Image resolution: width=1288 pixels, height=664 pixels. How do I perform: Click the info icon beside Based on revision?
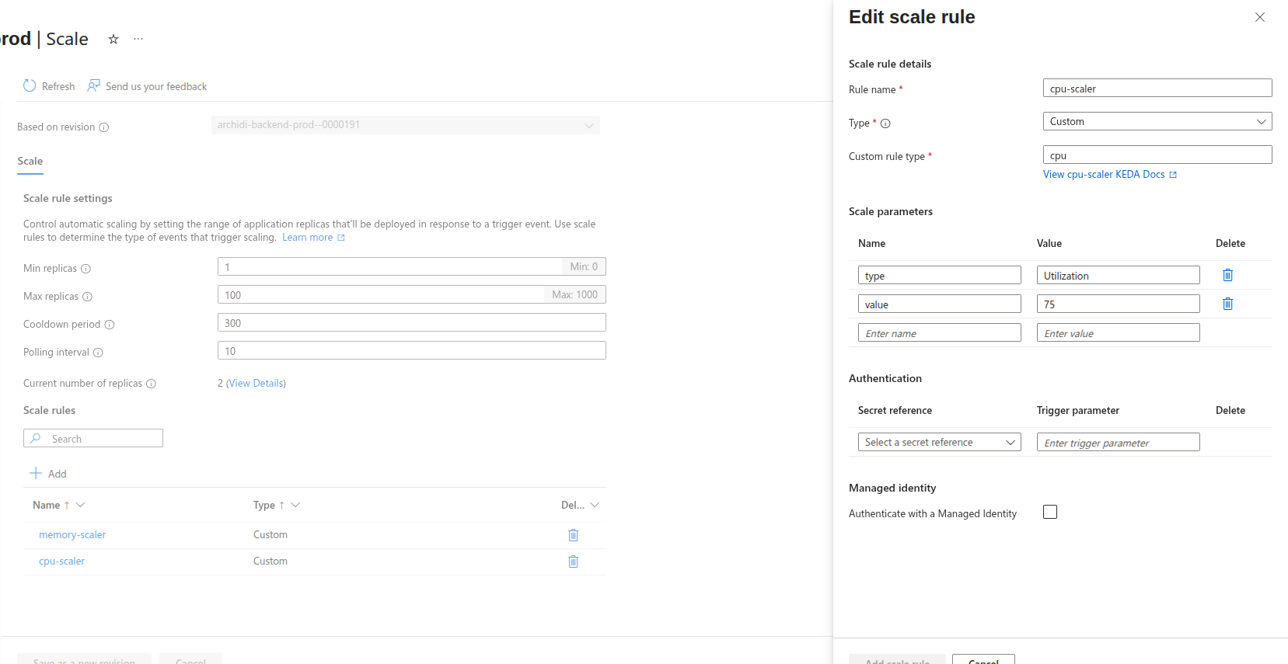click(104, 127)
